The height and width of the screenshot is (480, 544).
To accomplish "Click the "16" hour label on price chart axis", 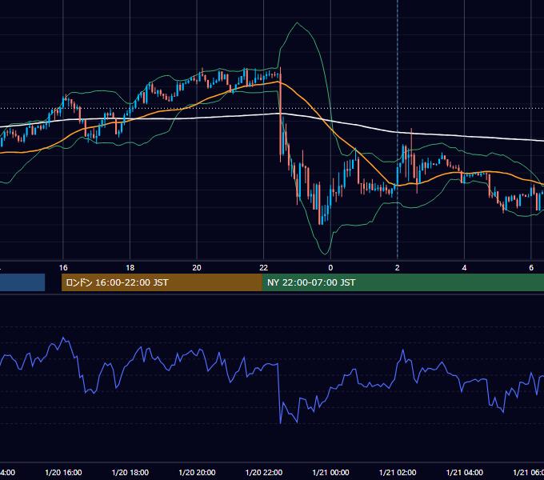I will pyautogui.click(x=63, y=267).
